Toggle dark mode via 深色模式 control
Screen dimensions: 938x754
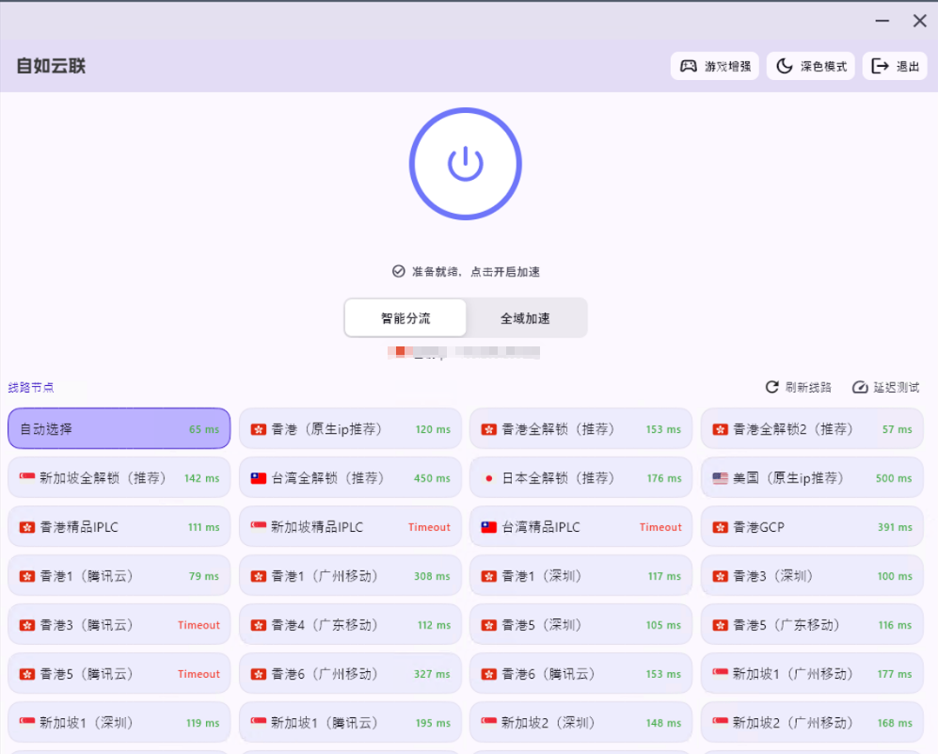pyautogui.click(x=810, y=65)
